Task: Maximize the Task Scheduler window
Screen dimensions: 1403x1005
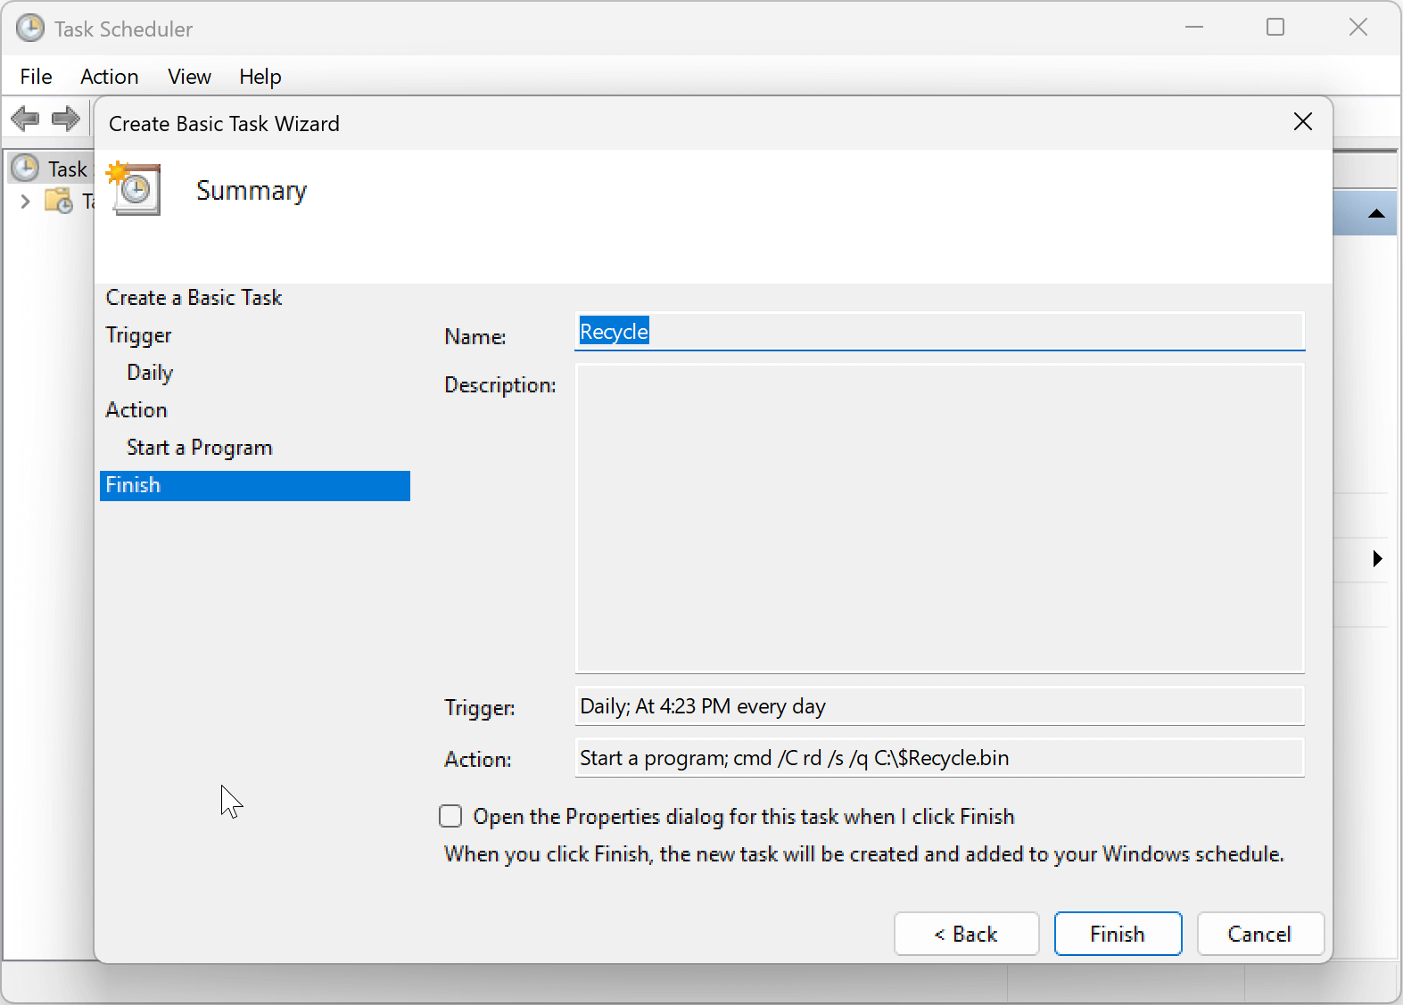Action: 1275,28
